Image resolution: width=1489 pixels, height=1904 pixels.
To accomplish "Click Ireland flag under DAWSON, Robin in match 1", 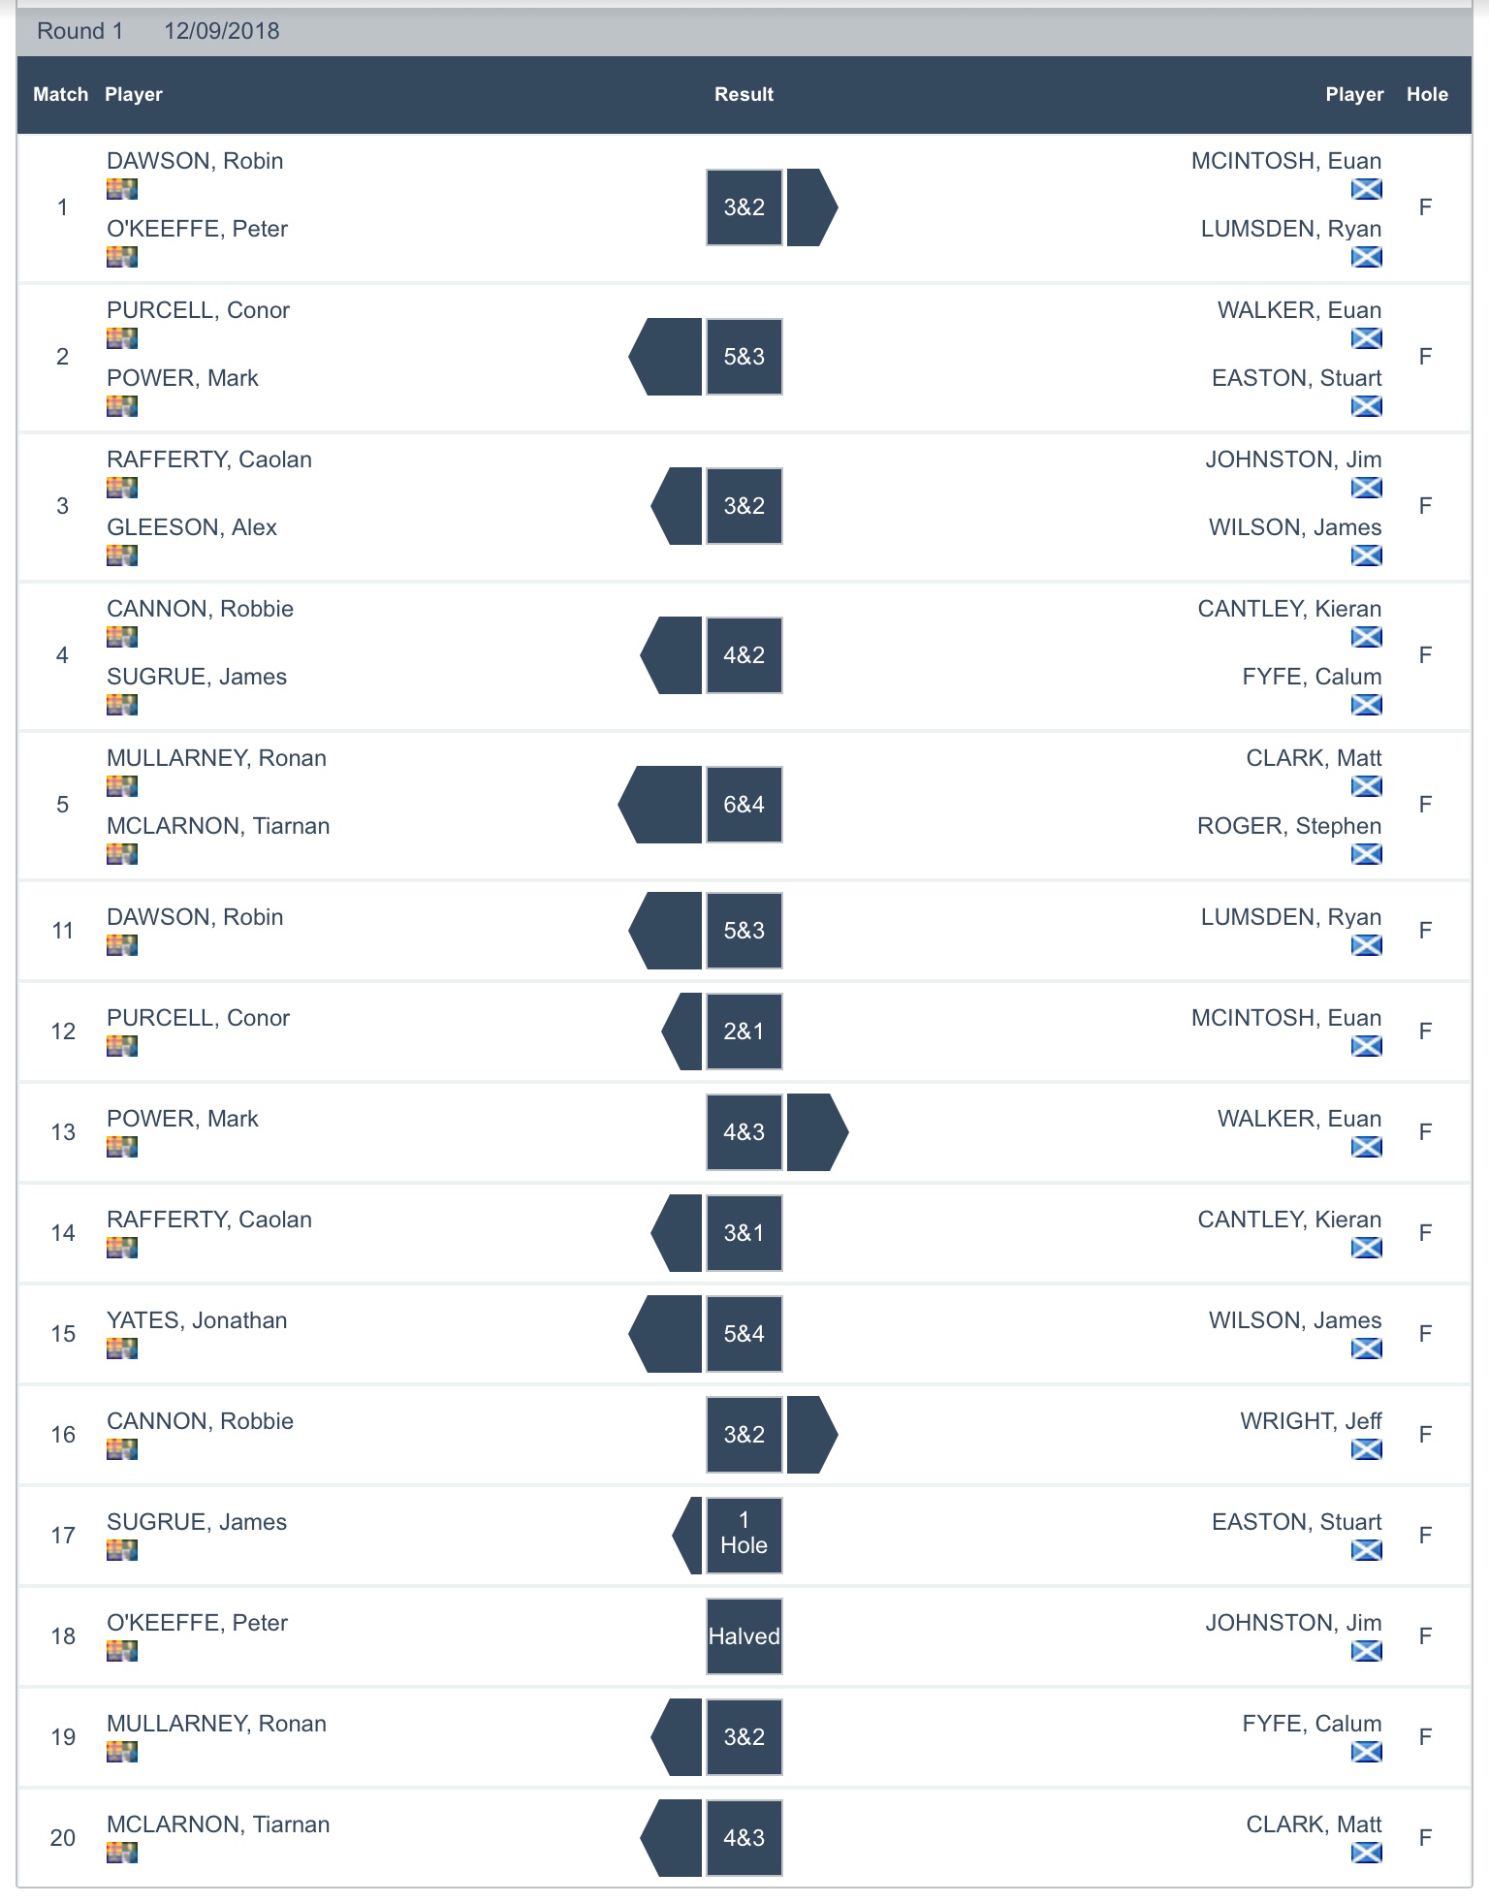I will 122,189.
